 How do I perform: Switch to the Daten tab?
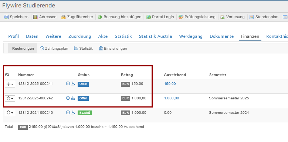point(32,36)
